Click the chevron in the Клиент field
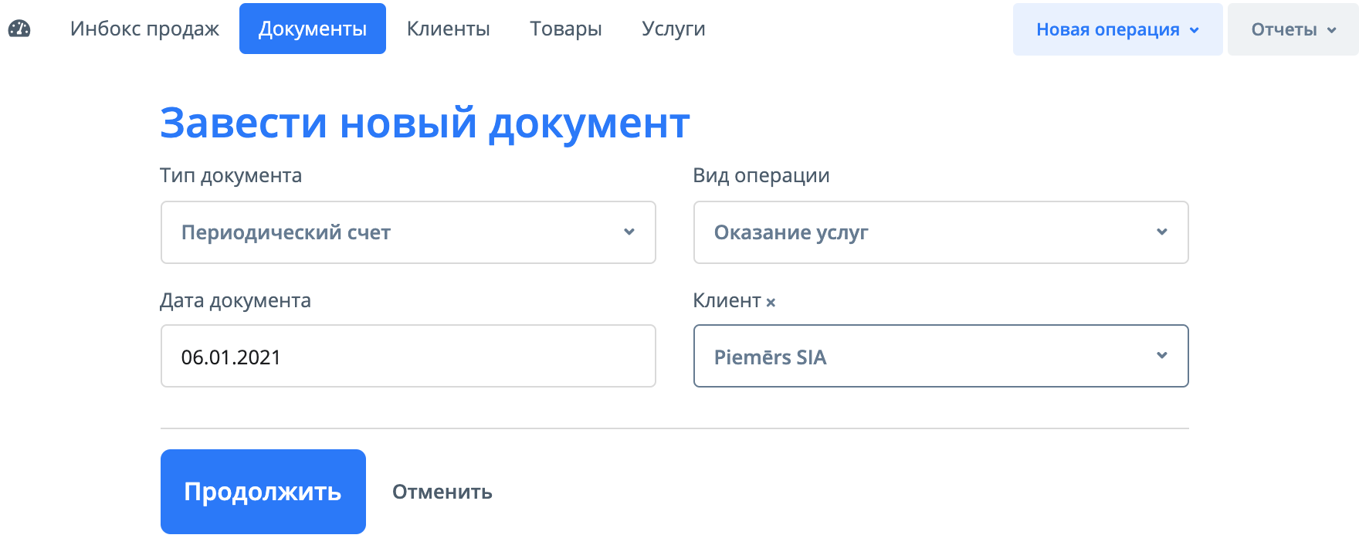The width and height of the screenshot is (1359, 545). coord(1163,356)
